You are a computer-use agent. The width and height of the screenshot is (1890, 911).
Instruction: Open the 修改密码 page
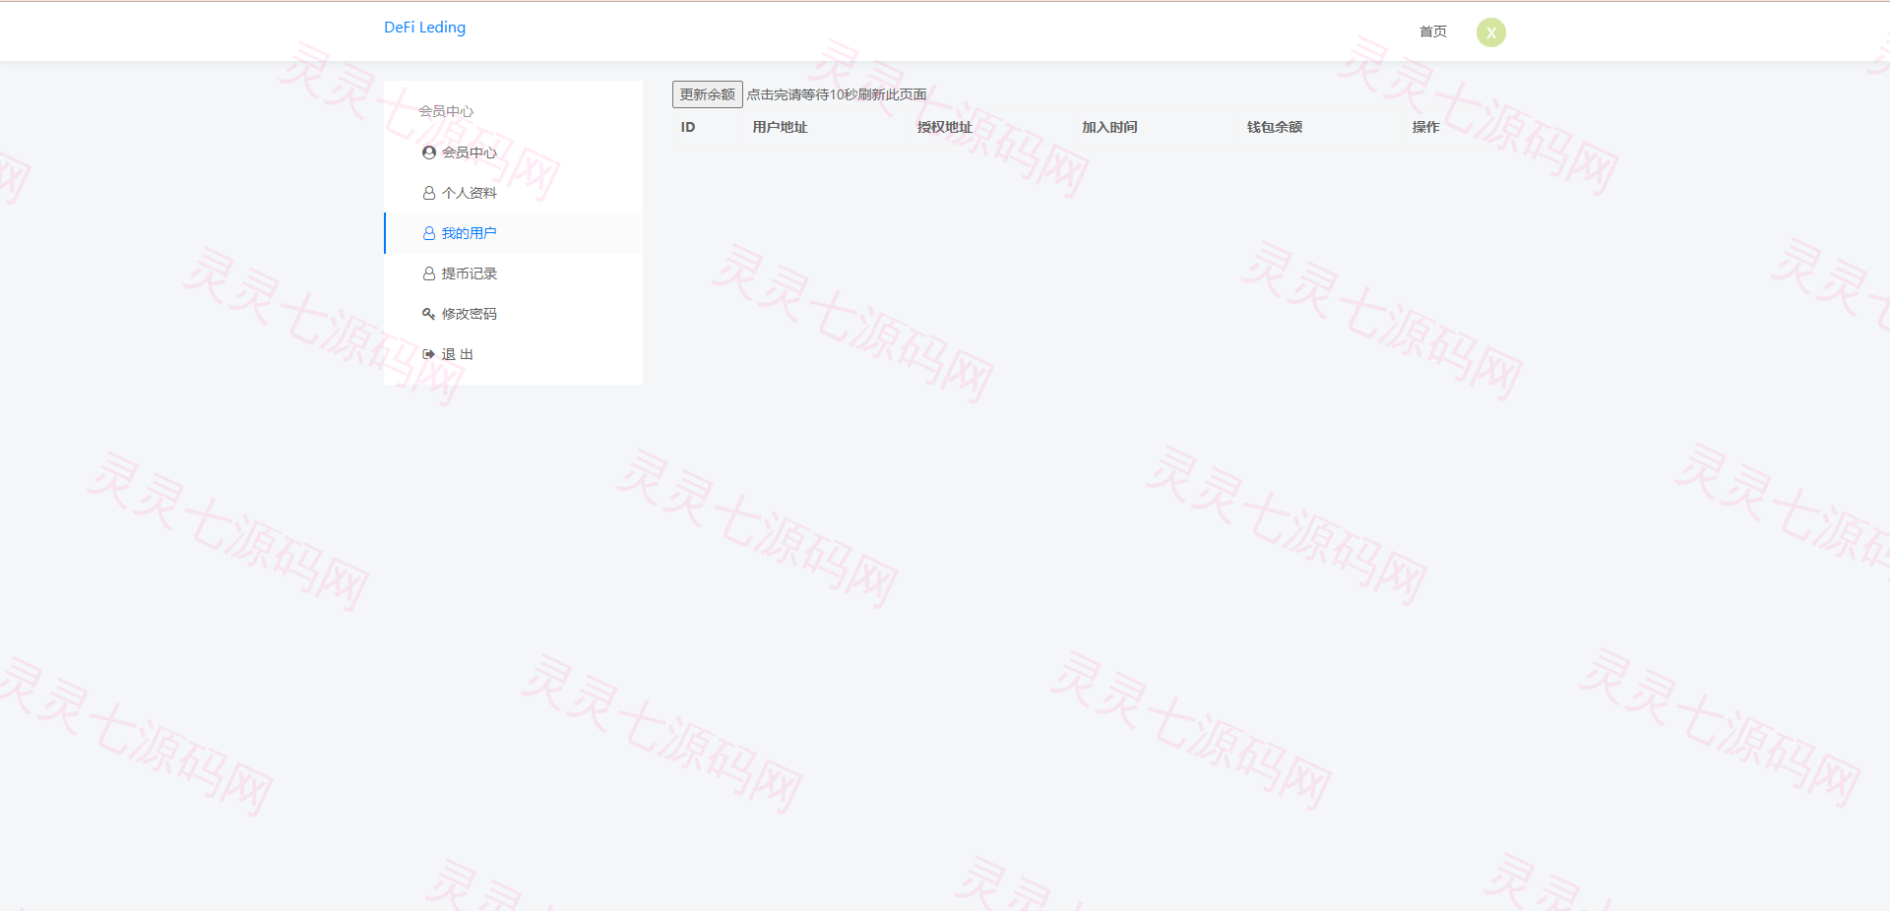click(x=513, y=314)
